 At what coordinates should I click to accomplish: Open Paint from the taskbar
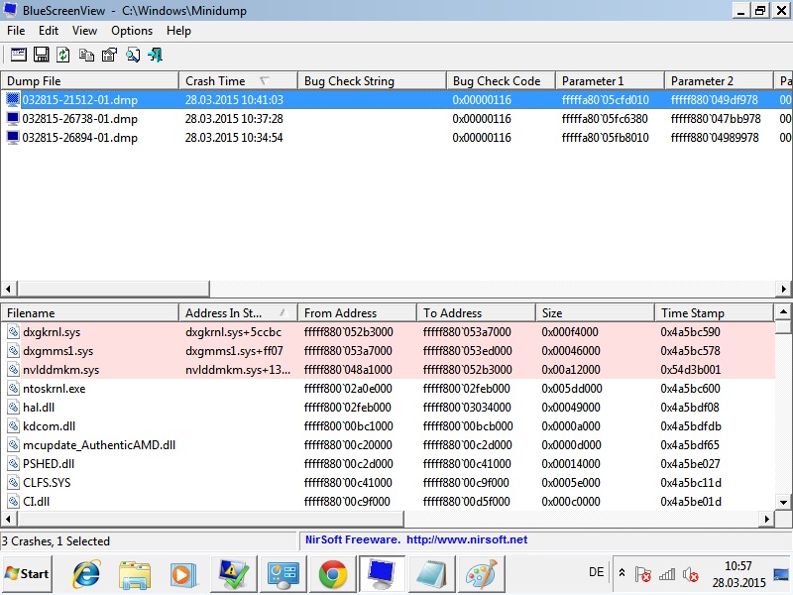point(481,574)
